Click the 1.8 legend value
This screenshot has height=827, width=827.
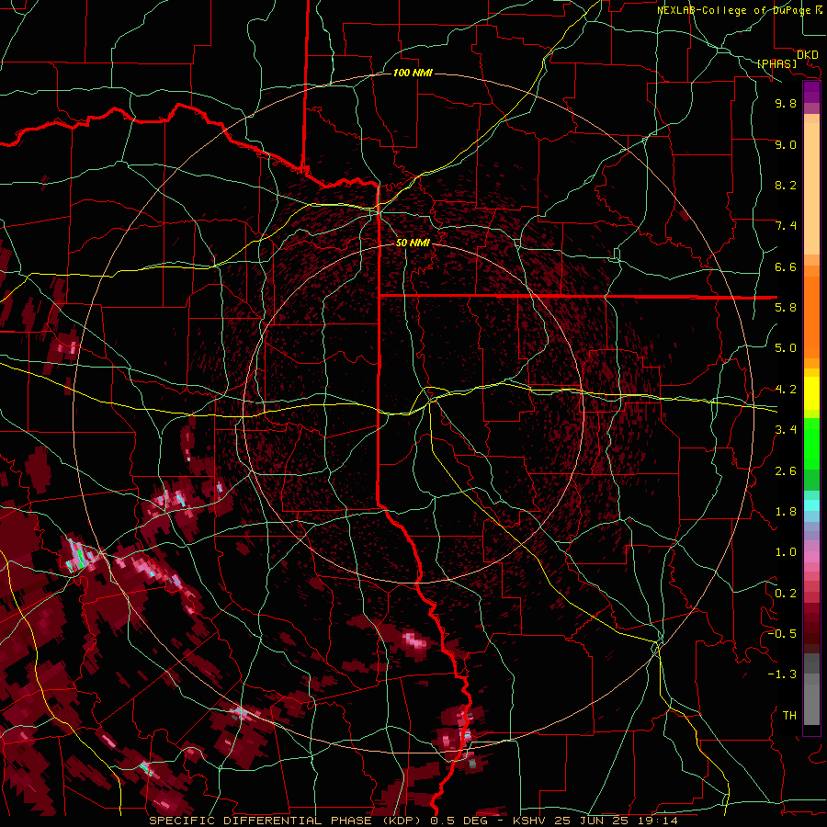(x=786, y=512)
